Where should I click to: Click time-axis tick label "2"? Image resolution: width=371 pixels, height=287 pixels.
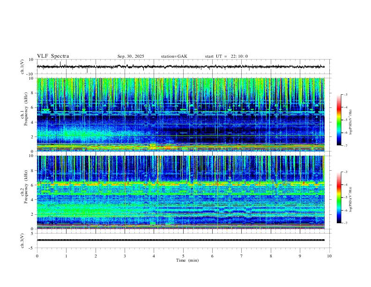(96, 256)
